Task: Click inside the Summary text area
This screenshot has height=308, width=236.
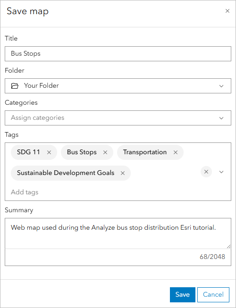Action: pos(118,233)
